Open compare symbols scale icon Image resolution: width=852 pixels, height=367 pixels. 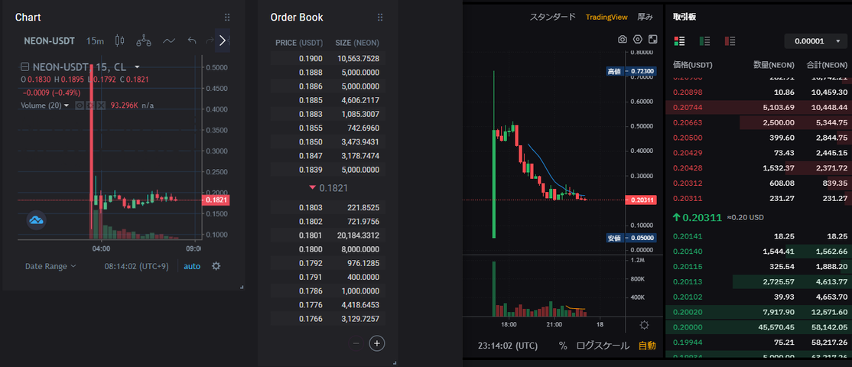(x=144, y=41)
